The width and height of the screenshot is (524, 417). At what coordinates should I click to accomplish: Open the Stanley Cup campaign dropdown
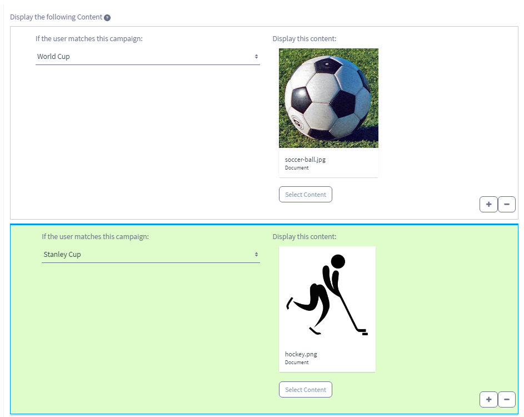(x=151, y=255)
